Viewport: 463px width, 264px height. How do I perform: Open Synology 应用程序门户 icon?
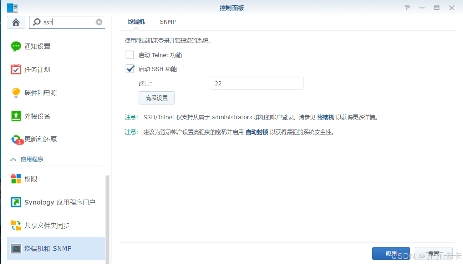click(x=16, y=202)
